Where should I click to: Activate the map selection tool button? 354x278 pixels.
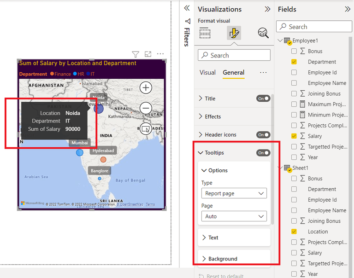coord(146,129)
